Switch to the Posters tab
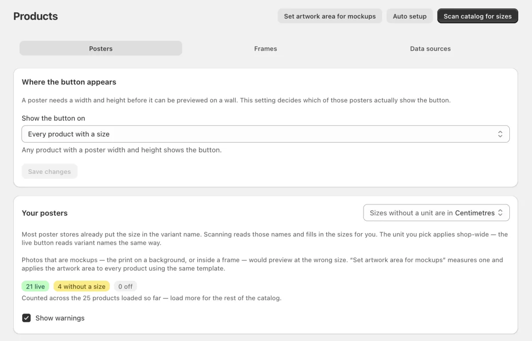 (101, 49)
